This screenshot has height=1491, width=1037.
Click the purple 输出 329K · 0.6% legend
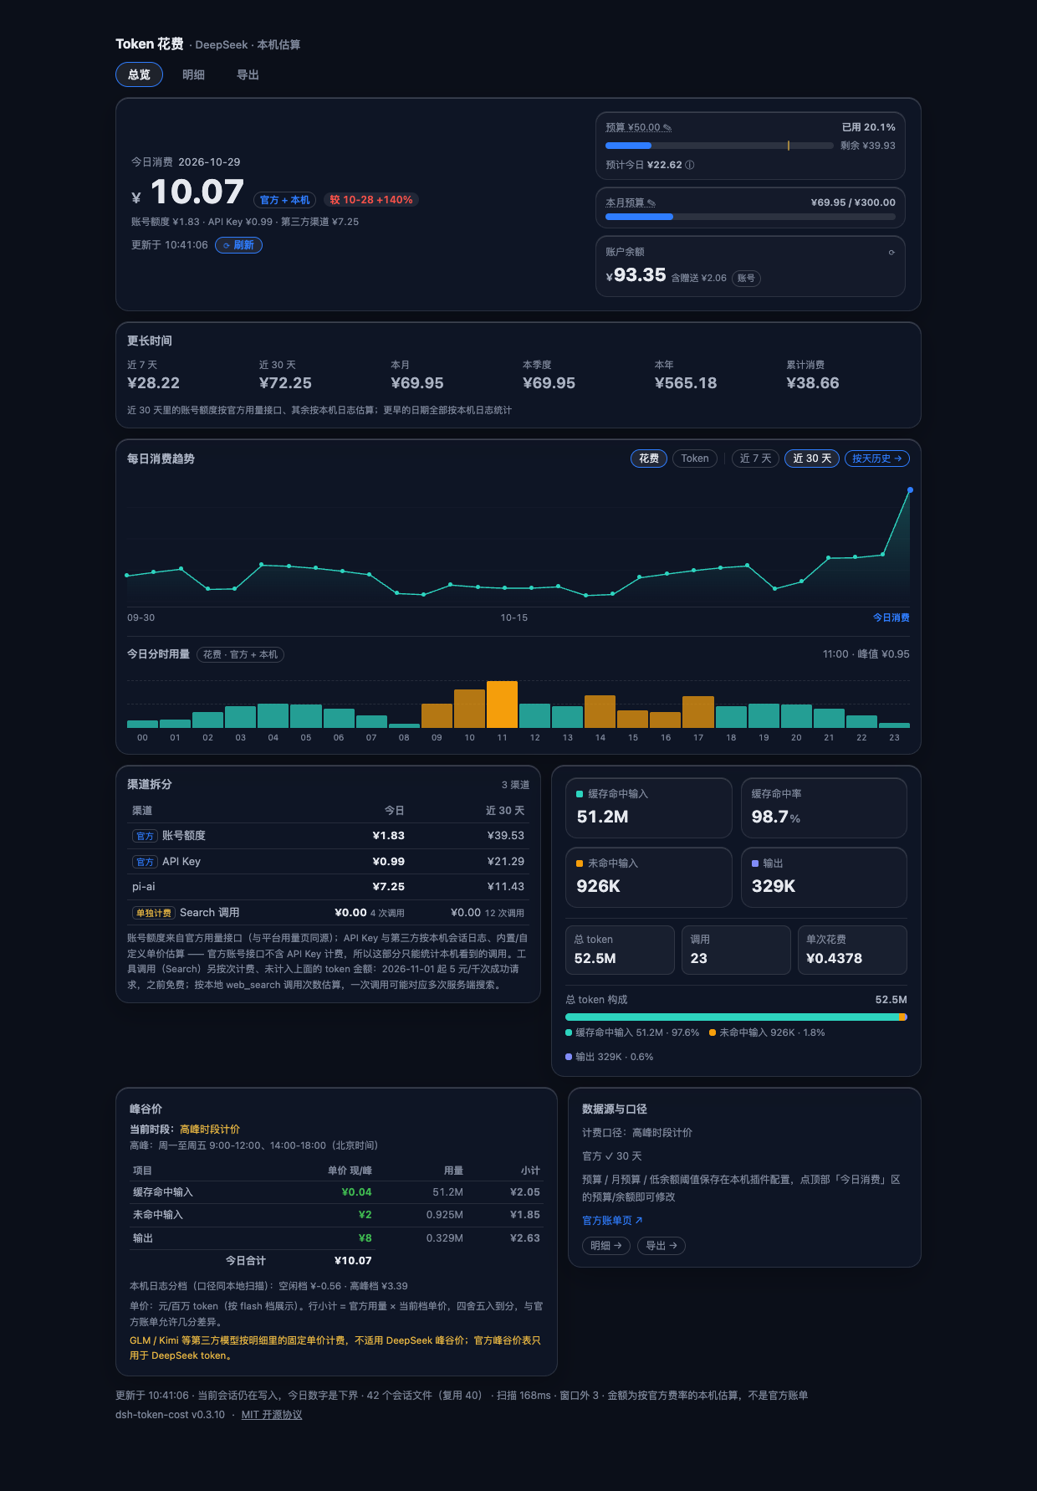coord(610,1057)
